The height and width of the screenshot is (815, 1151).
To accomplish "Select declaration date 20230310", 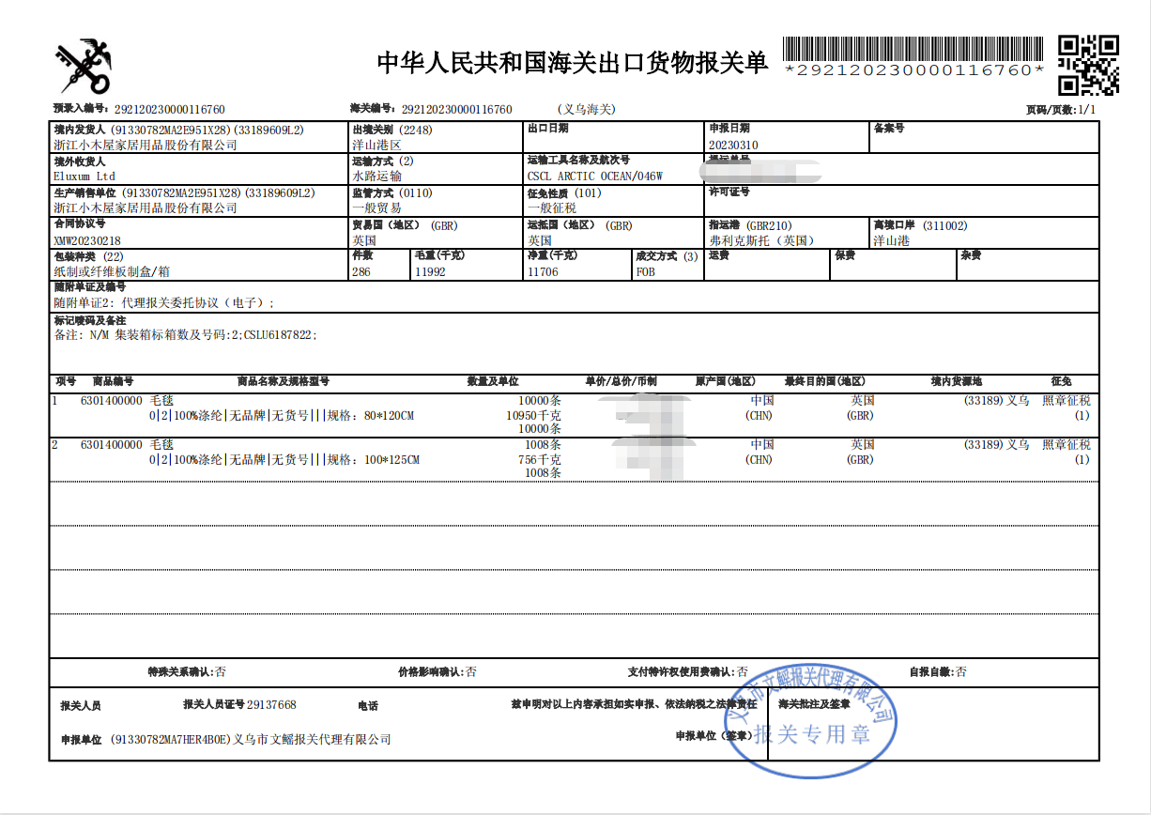I will point(733,146).
